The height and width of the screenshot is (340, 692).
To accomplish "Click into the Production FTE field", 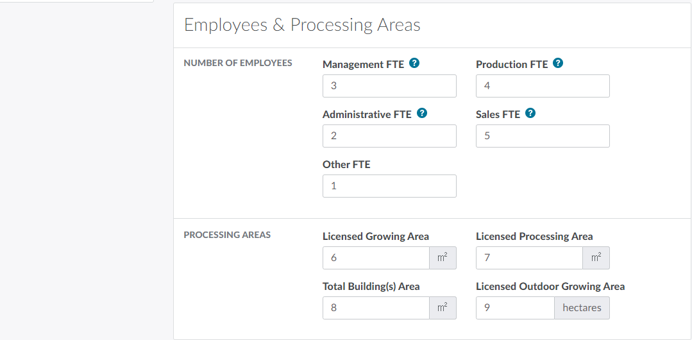I will (543, 86).
